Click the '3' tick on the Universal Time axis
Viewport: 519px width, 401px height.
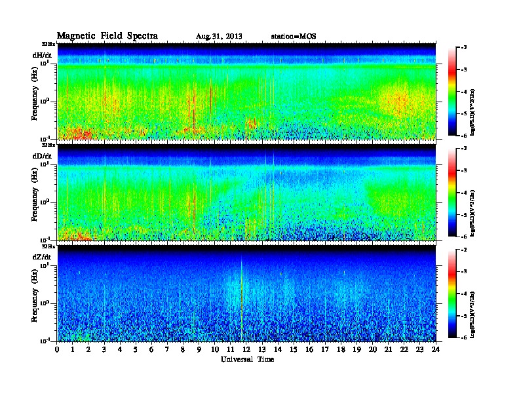click(x=104, y=349)
